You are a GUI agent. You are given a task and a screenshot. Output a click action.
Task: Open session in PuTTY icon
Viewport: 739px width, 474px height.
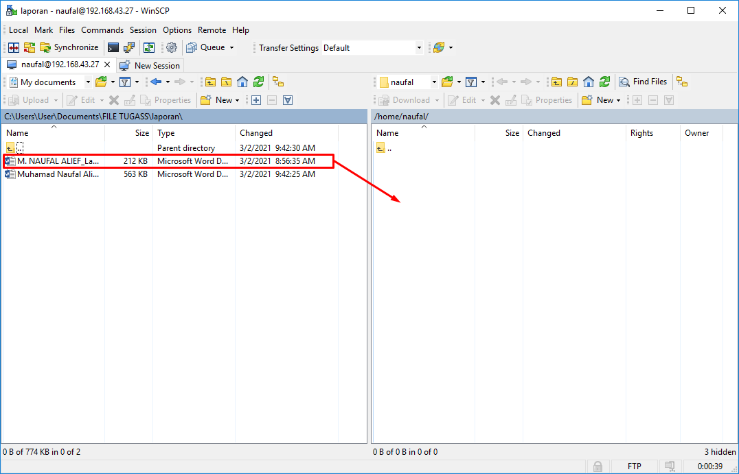129,47
